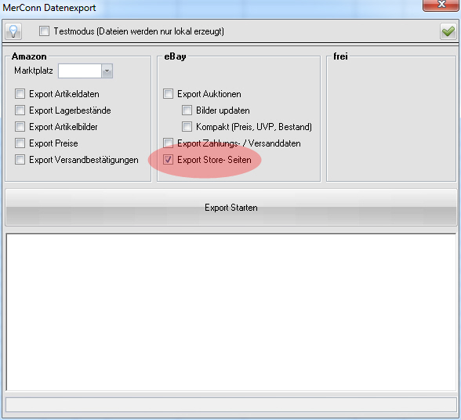Image resolution: width=461 pixels, height=420 pixels.
Task: Check Export Lagerbestände
Action: (x=20, y=110)
